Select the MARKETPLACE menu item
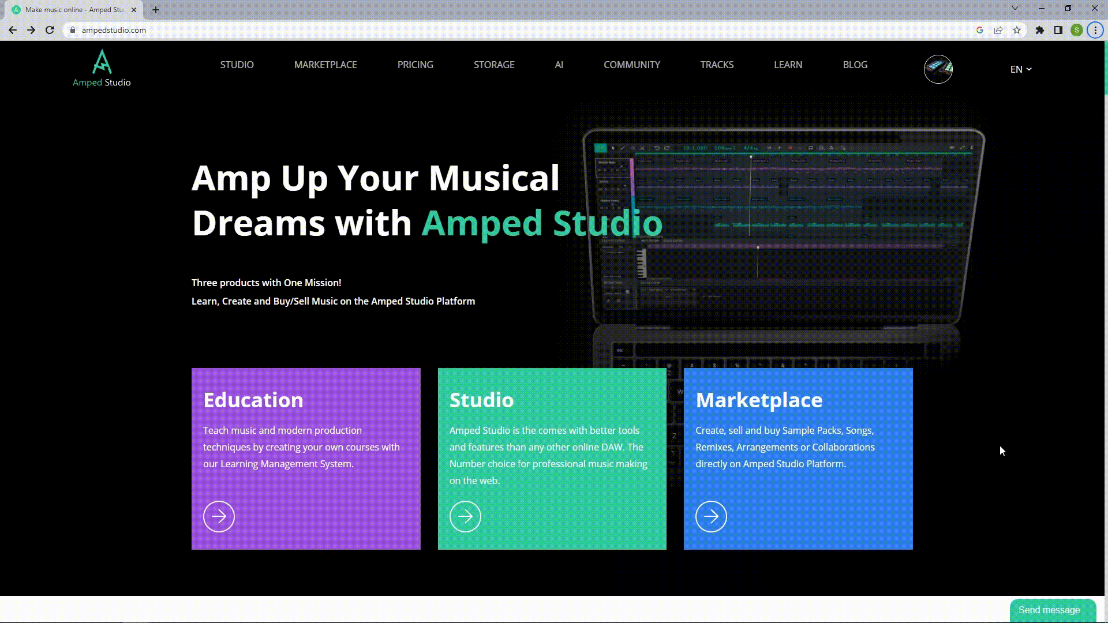Viewport: 1108px width, 623px height. [325, 64]
